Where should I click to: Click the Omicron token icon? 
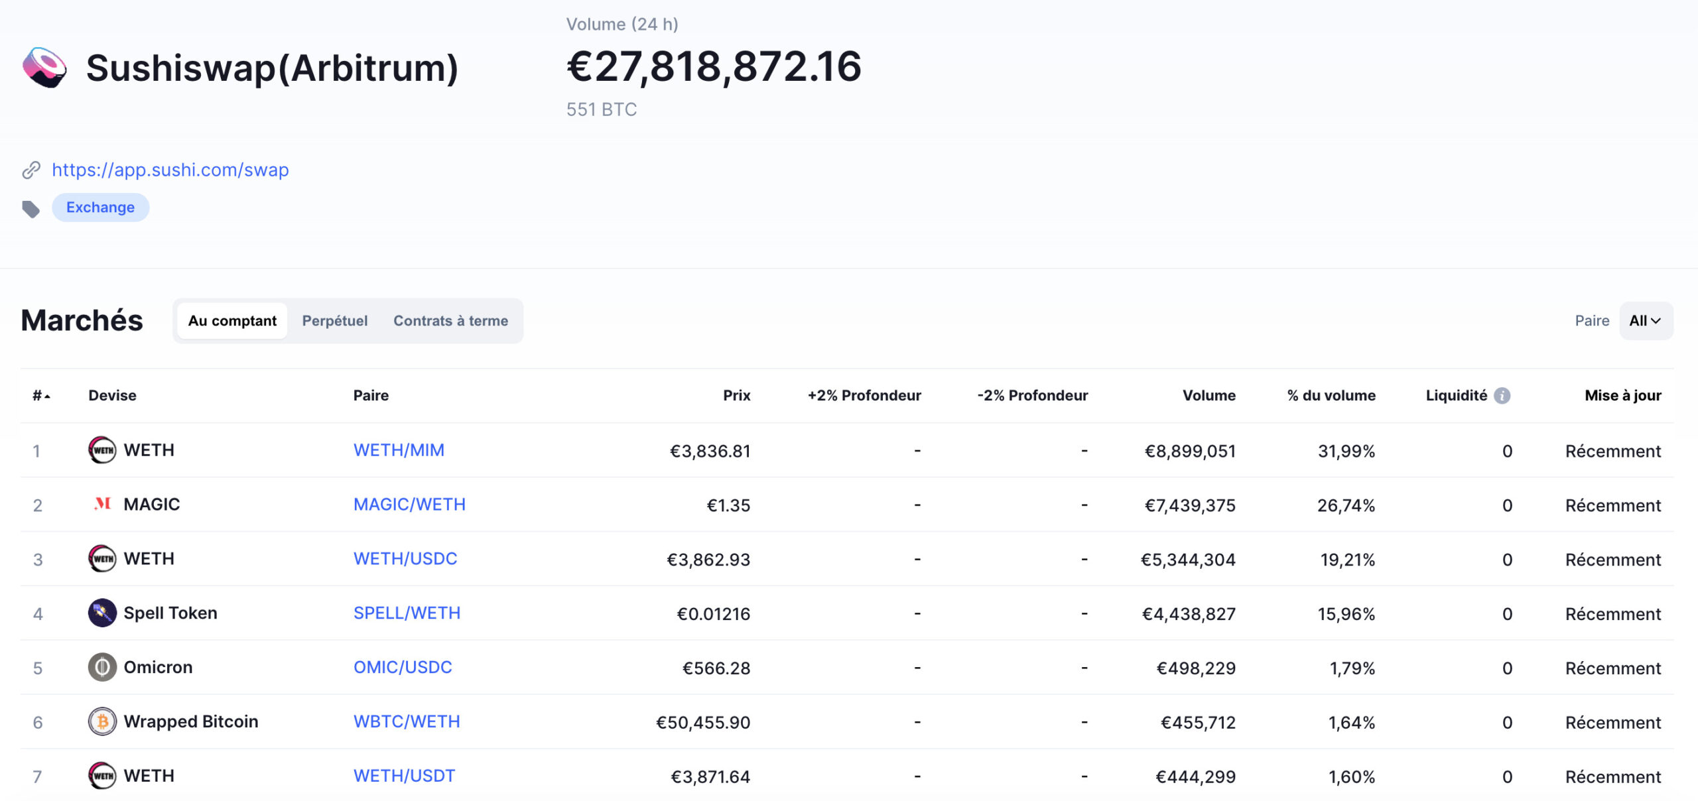click(102, 668)
